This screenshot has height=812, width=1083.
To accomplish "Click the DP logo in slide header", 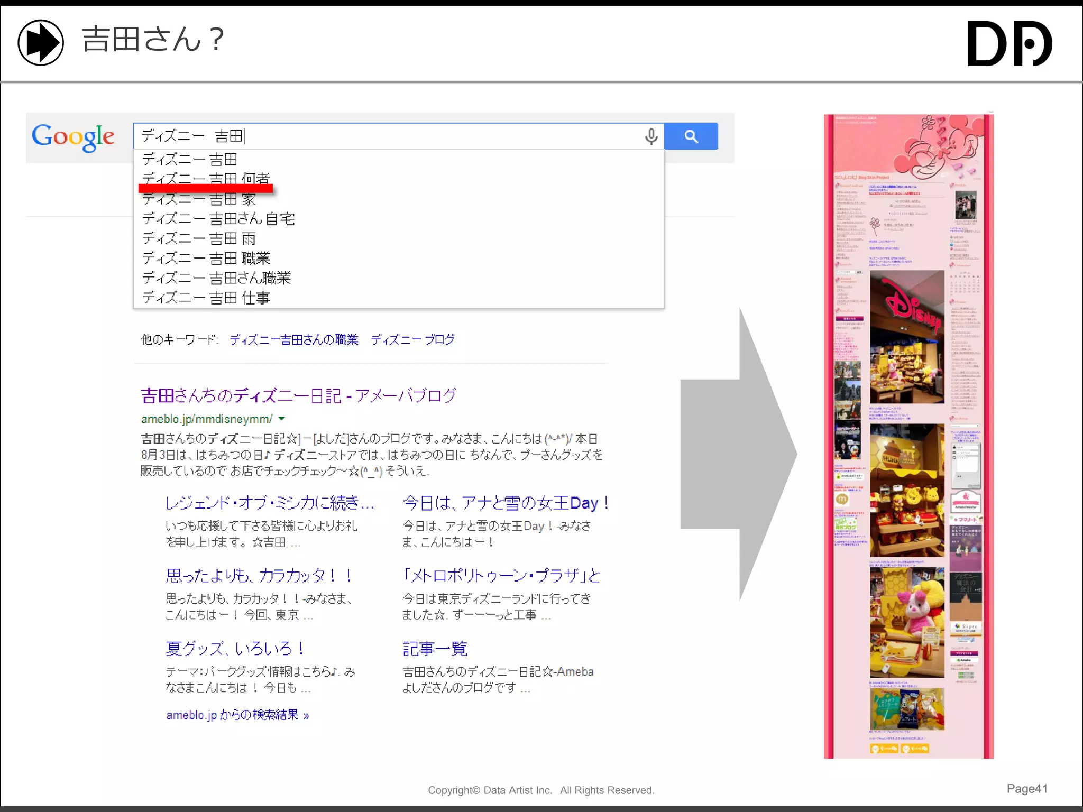I will pos(1009,44).
